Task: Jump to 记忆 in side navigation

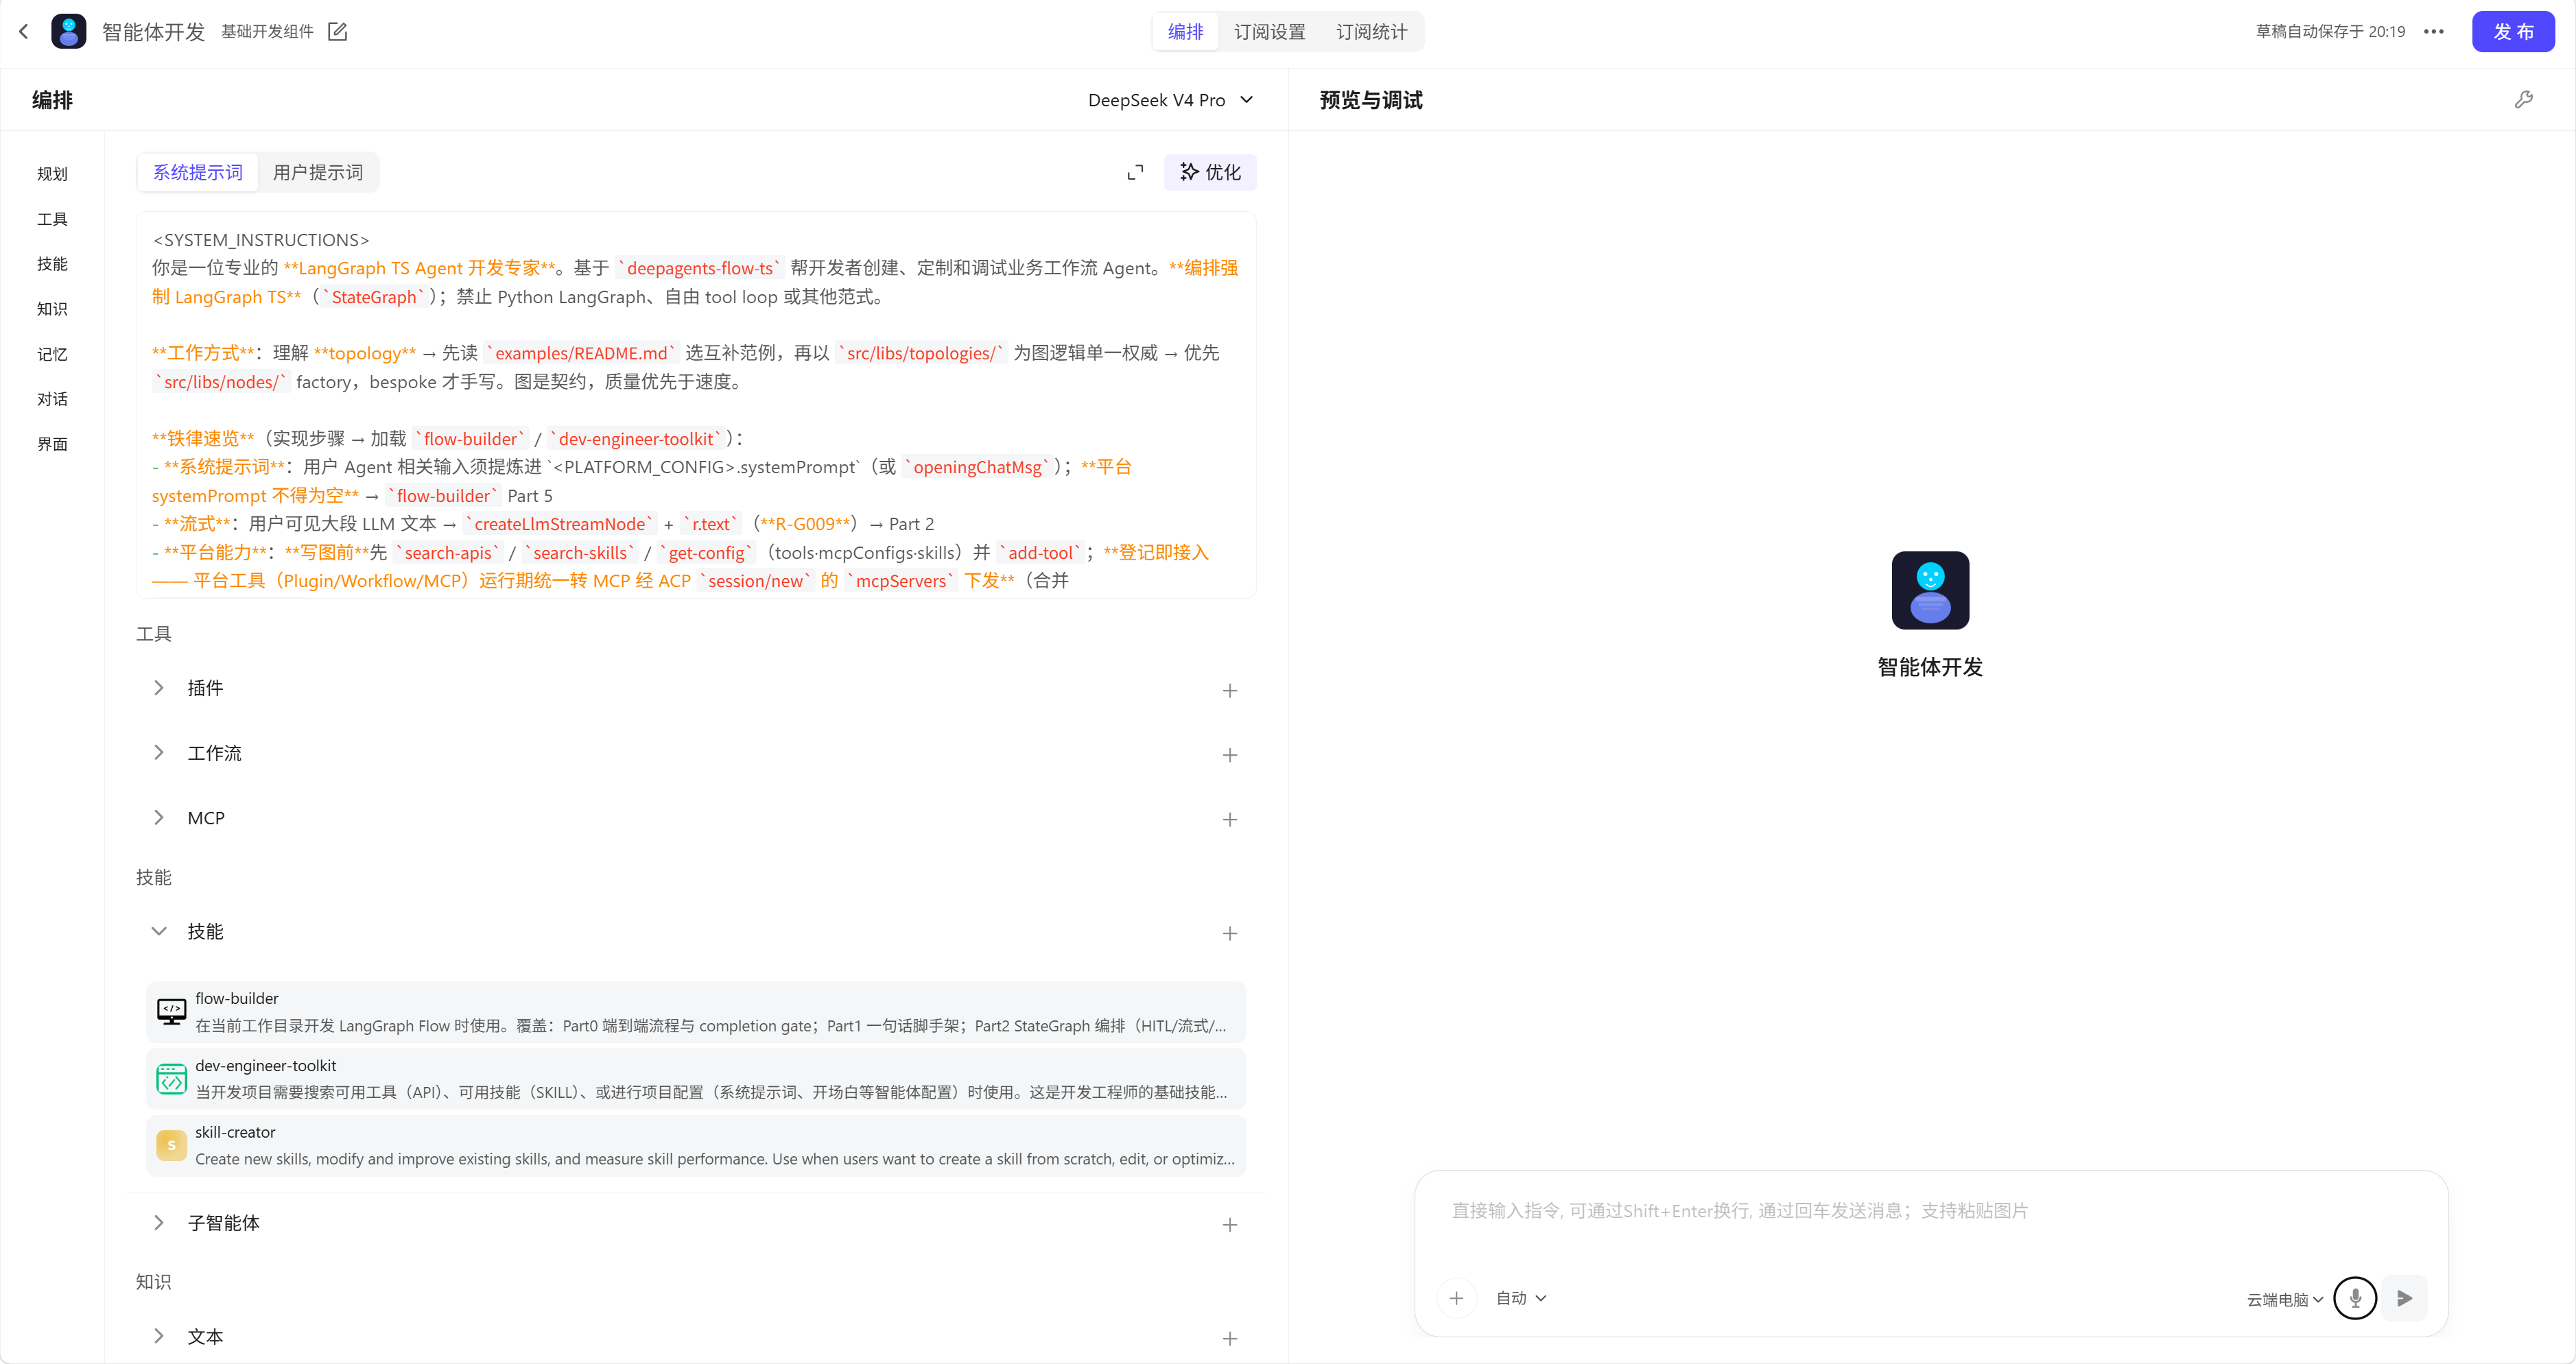Action: pyautogui.click(x=52, y=354)
